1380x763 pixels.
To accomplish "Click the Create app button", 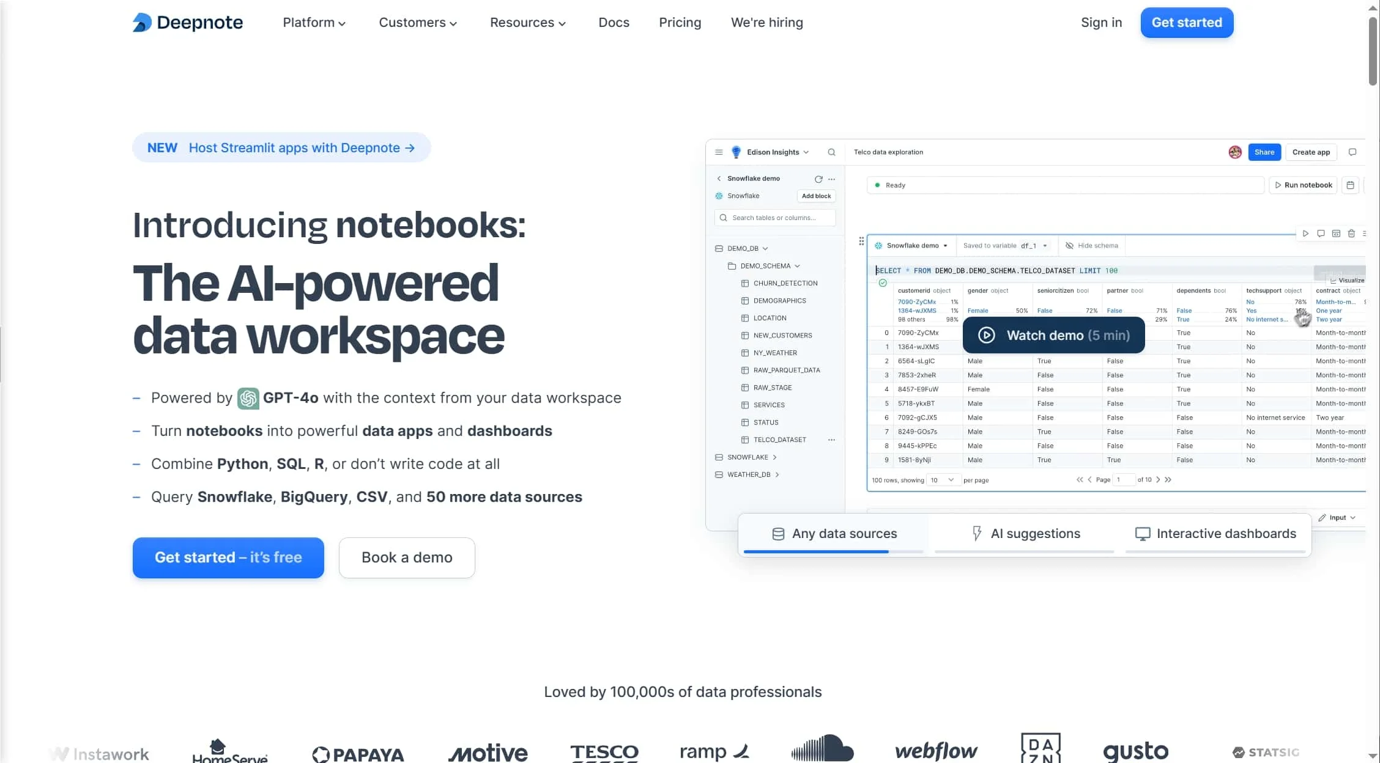I will [1311, 152].
